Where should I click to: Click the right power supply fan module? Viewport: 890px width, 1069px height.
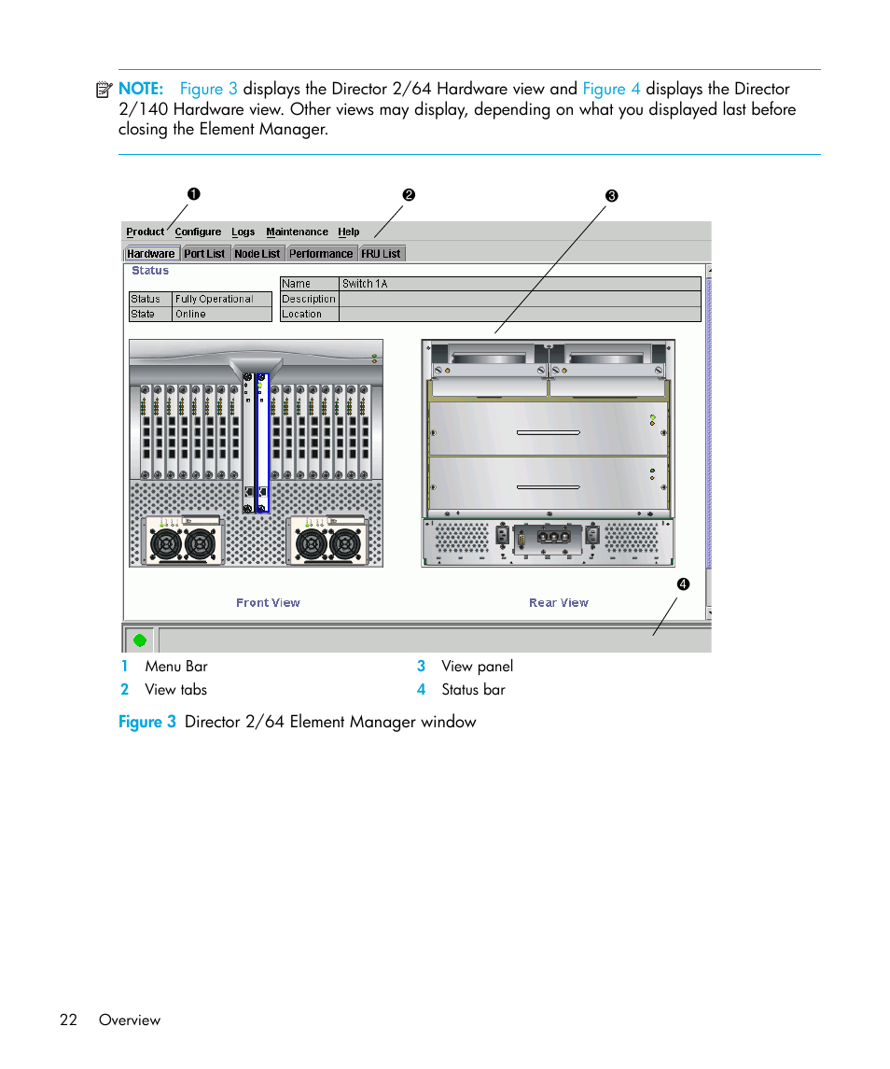[328, 541]
